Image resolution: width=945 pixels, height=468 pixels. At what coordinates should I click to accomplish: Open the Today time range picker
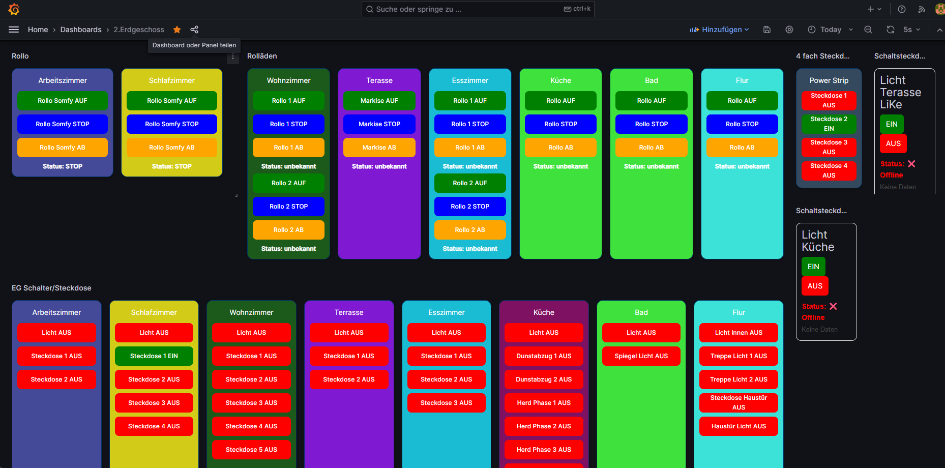pyautogui.click(x=830, y=30)
